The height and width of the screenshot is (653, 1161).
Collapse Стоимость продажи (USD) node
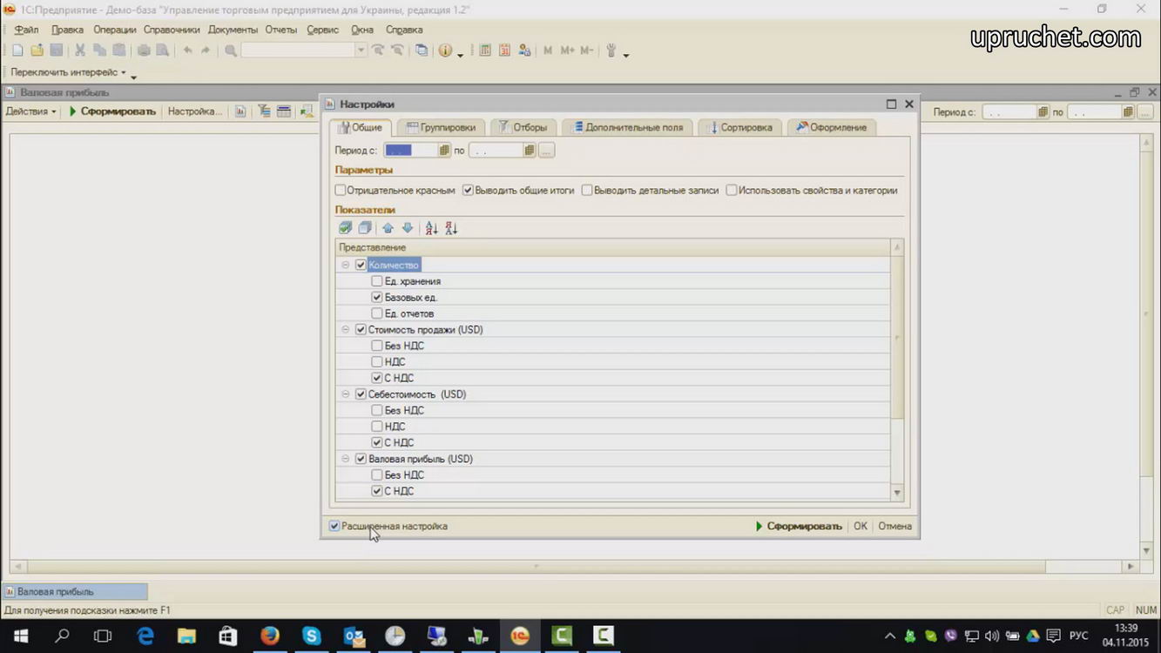pyautogui.click(x=346, y=329)
